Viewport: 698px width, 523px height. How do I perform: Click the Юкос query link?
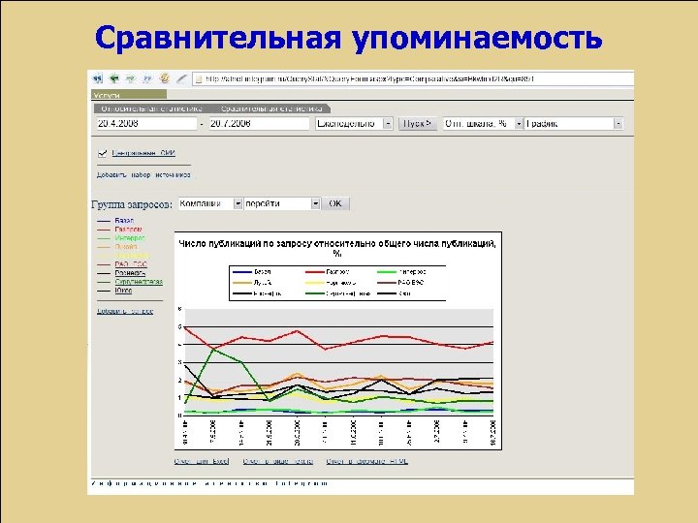[123, 291]
